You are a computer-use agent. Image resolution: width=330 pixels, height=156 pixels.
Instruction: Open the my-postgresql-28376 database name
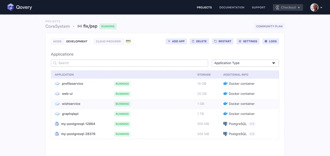78,134
